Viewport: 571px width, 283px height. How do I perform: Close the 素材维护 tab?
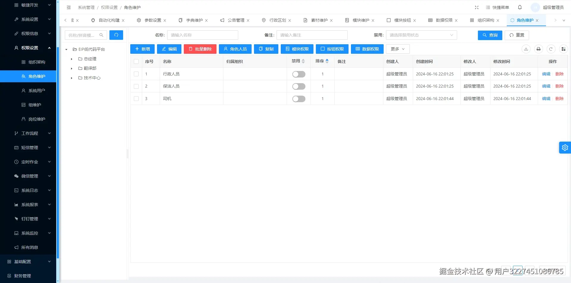[x=331, y=20]
